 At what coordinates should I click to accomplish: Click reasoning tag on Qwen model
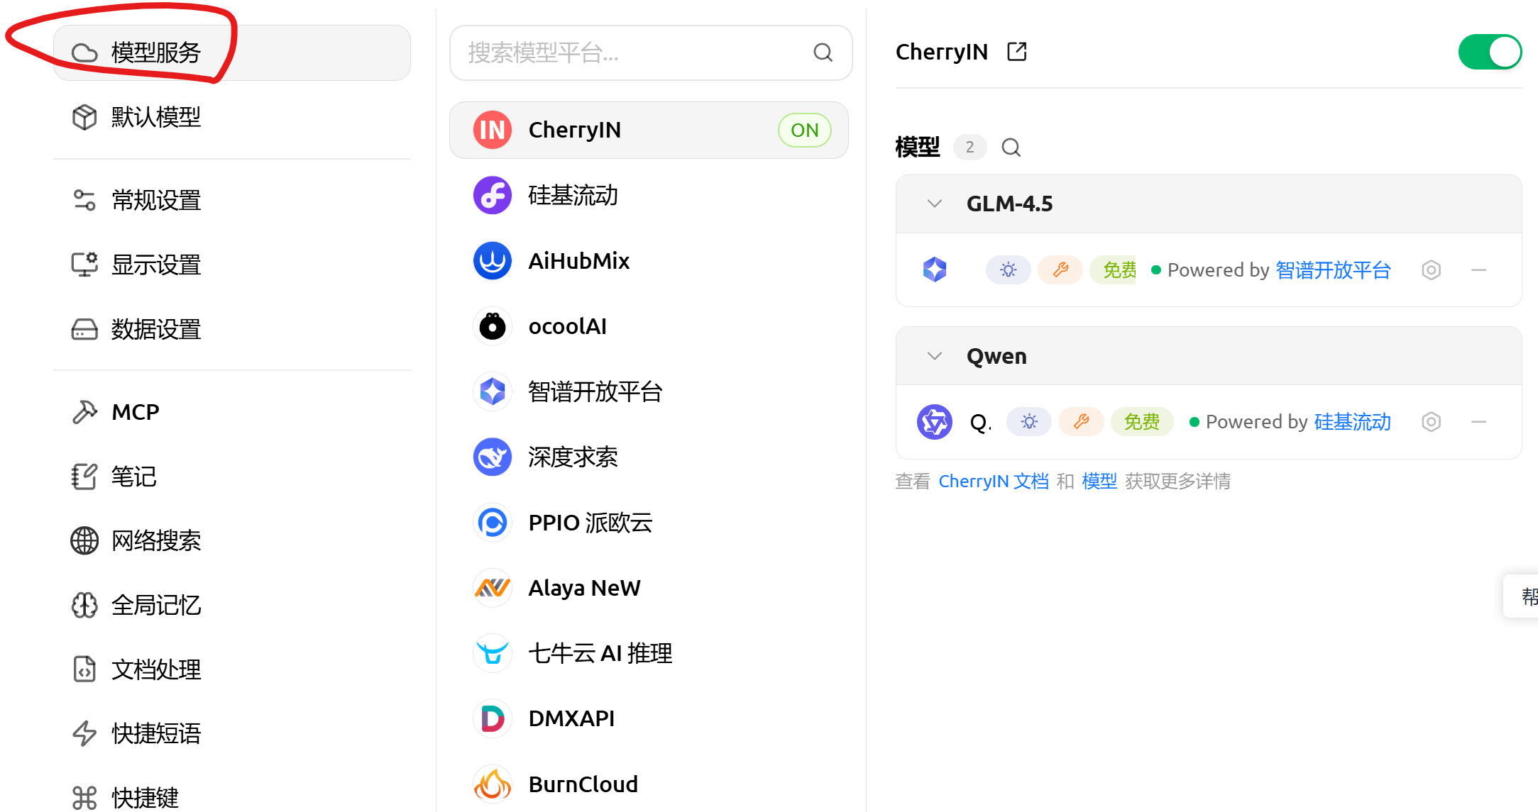(x=1029, y=422)
